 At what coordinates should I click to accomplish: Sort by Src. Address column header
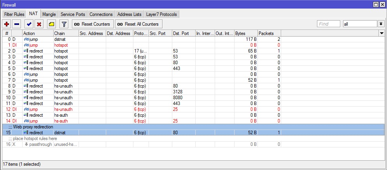point(92,33)
